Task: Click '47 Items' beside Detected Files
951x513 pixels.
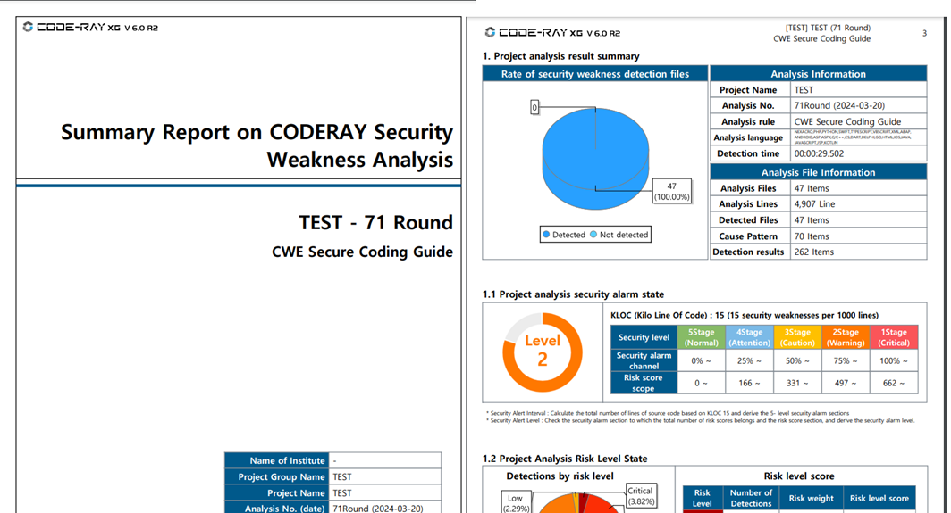Action: coord(812,220)
